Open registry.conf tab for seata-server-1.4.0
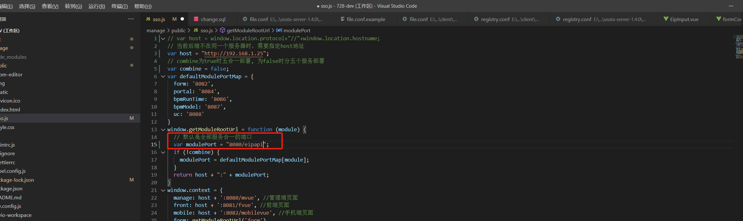743x221 pixels. (603, 19)
